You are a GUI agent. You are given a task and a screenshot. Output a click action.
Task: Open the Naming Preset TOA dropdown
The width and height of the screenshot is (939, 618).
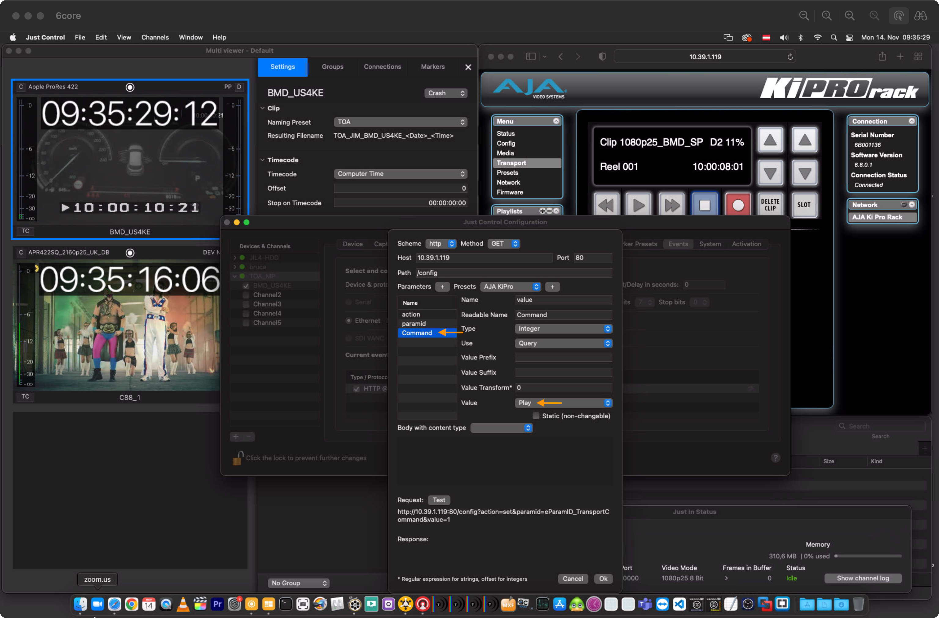pos(400,122)
